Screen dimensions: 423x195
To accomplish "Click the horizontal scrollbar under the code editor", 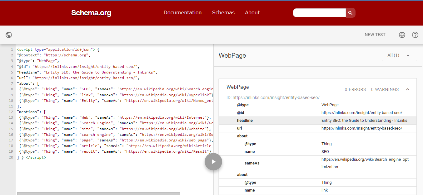I will [x=98, y=193].
